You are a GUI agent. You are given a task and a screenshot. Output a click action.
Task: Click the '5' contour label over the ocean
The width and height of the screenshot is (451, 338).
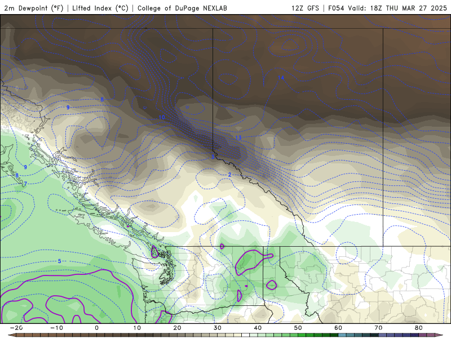[60, 261]
